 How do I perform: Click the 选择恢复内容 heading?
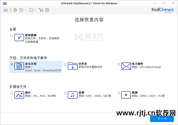(x=89, y=20)
